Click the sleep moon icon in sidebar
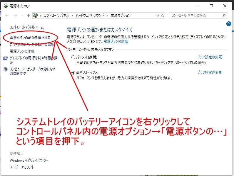Screen dimensions: 234x176 pyautogui.click(x=5, y=69)
